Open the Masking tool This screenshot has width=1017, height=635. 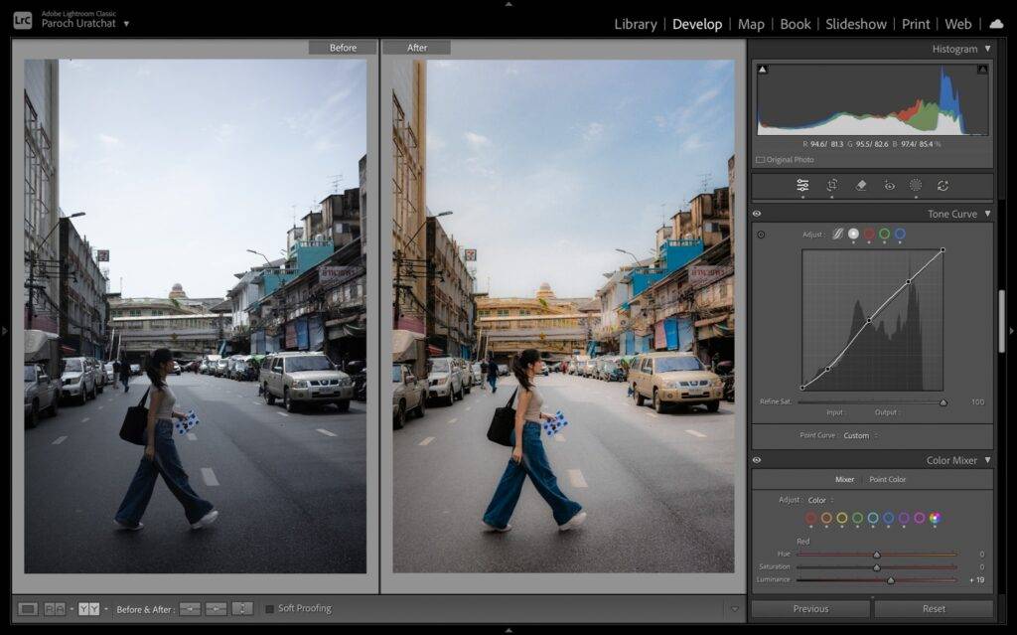[x=916, y=186]
